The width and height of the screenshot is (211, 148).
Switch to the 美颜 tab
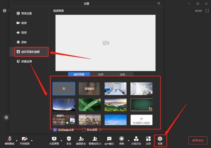(101, 74)
